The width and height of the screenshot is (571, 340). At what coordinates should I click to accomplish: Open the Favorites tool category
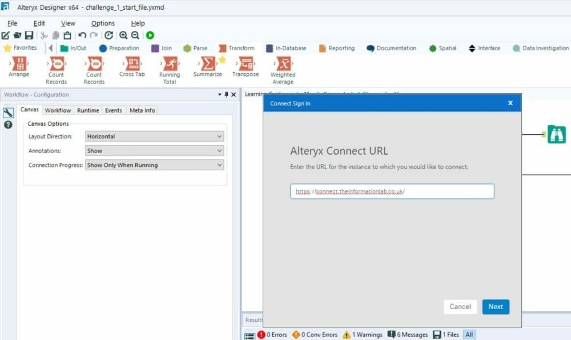coord(20,48)
